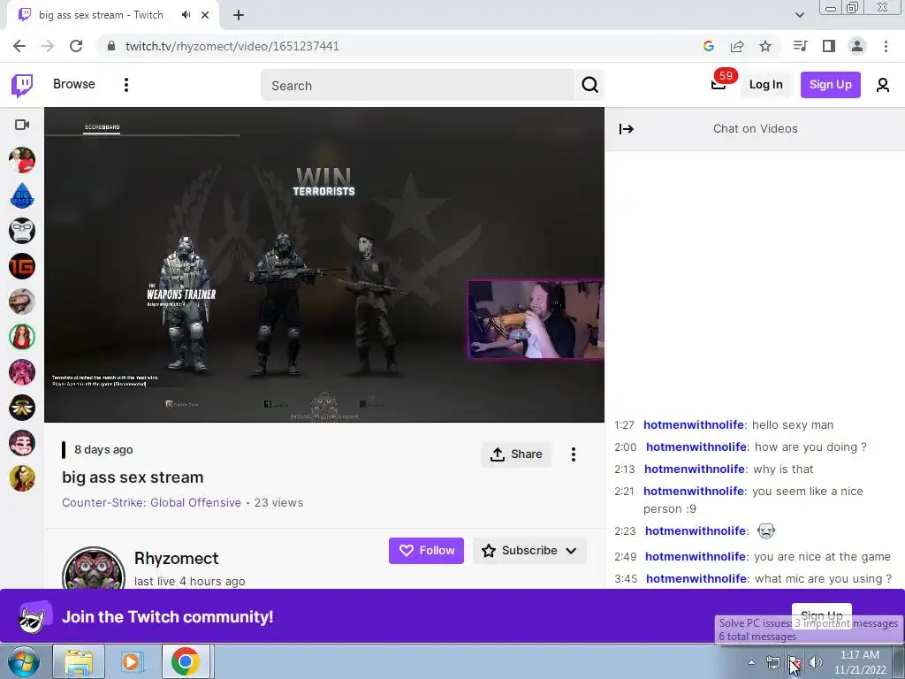Select the 'big ass sex stream - Twitch' tab
905x679 pixels.
pos(112,15)
